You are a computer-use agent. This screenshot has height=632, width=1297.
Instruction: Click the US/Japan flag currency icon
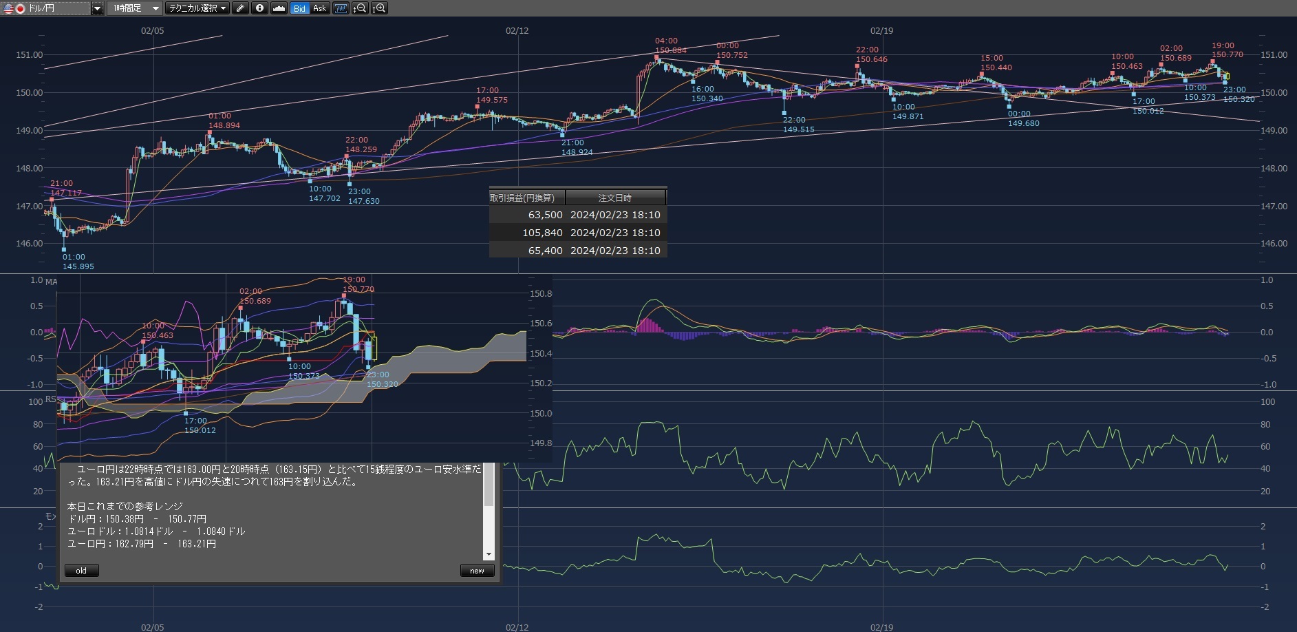(14, 8)
